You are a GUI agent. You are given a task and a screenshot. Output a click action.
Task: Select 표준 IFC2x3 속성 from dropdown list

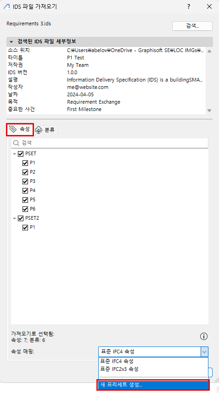[x=153, y=369]
